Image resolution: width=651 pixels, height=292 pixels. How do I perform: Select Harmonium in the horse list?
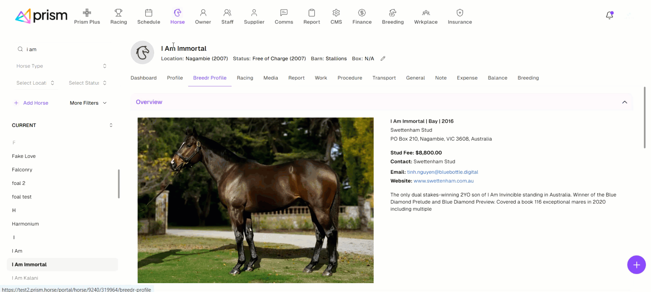[x=25, y=224]
